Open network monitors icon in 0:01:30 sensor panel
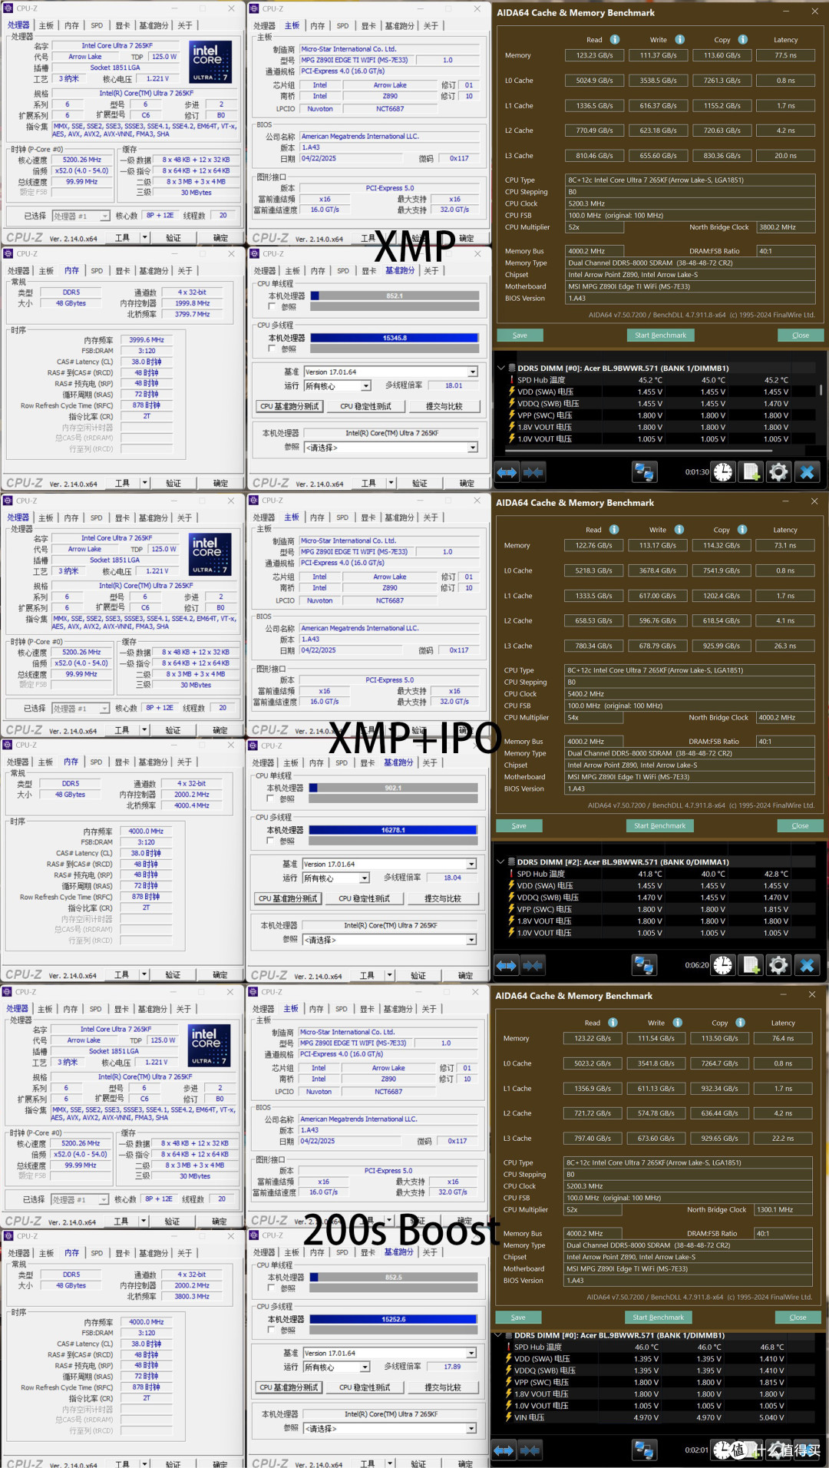Screen dimensions: 829x1468 (x=644, y=472)
